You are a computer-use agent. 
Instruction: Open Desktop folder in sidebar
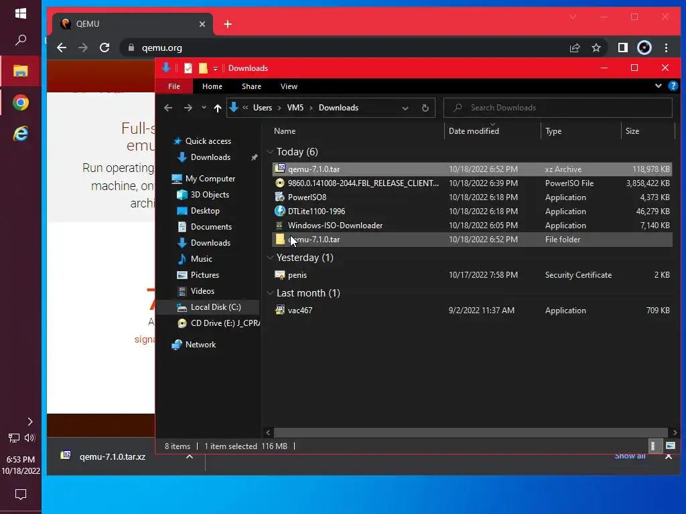pos(205,211)
